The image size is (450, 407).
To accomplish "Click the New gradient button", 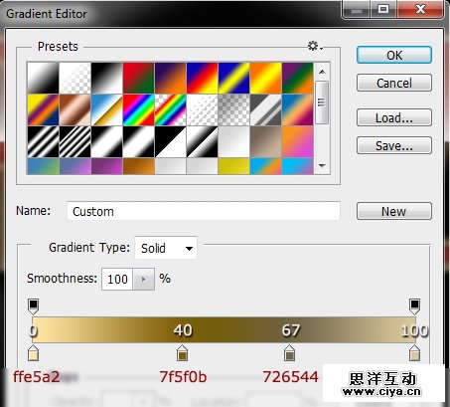I will point(394,211).
